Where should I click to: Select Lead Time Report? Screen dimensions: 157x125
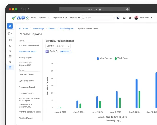26,75
